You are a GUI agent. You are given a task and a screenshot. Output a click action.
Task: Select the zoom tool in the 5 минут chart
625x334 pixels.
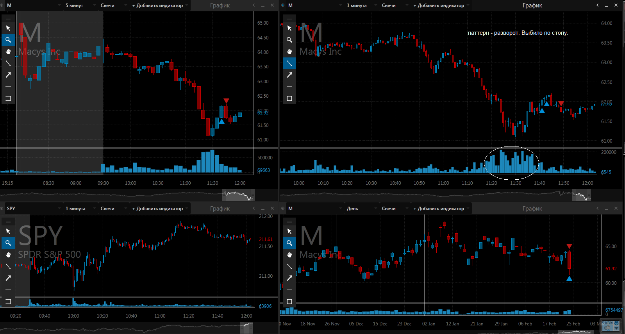click(x=8, y=40)
